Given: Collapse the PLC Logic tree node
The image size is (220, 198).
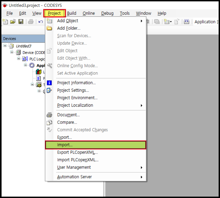Looking at the screenshot, I should coord(19,58).
